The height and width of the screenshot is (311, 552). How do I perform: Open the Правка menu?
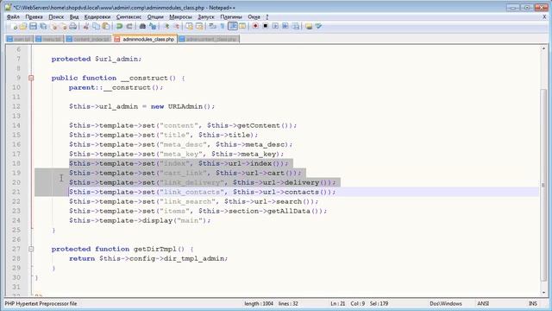click(34, 17)
